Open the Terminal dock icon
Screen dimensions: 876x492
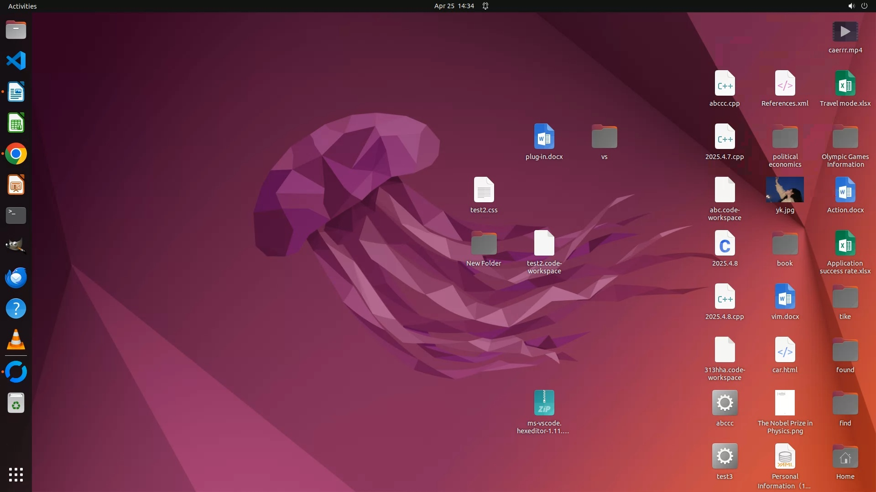[x=16, y=215]
